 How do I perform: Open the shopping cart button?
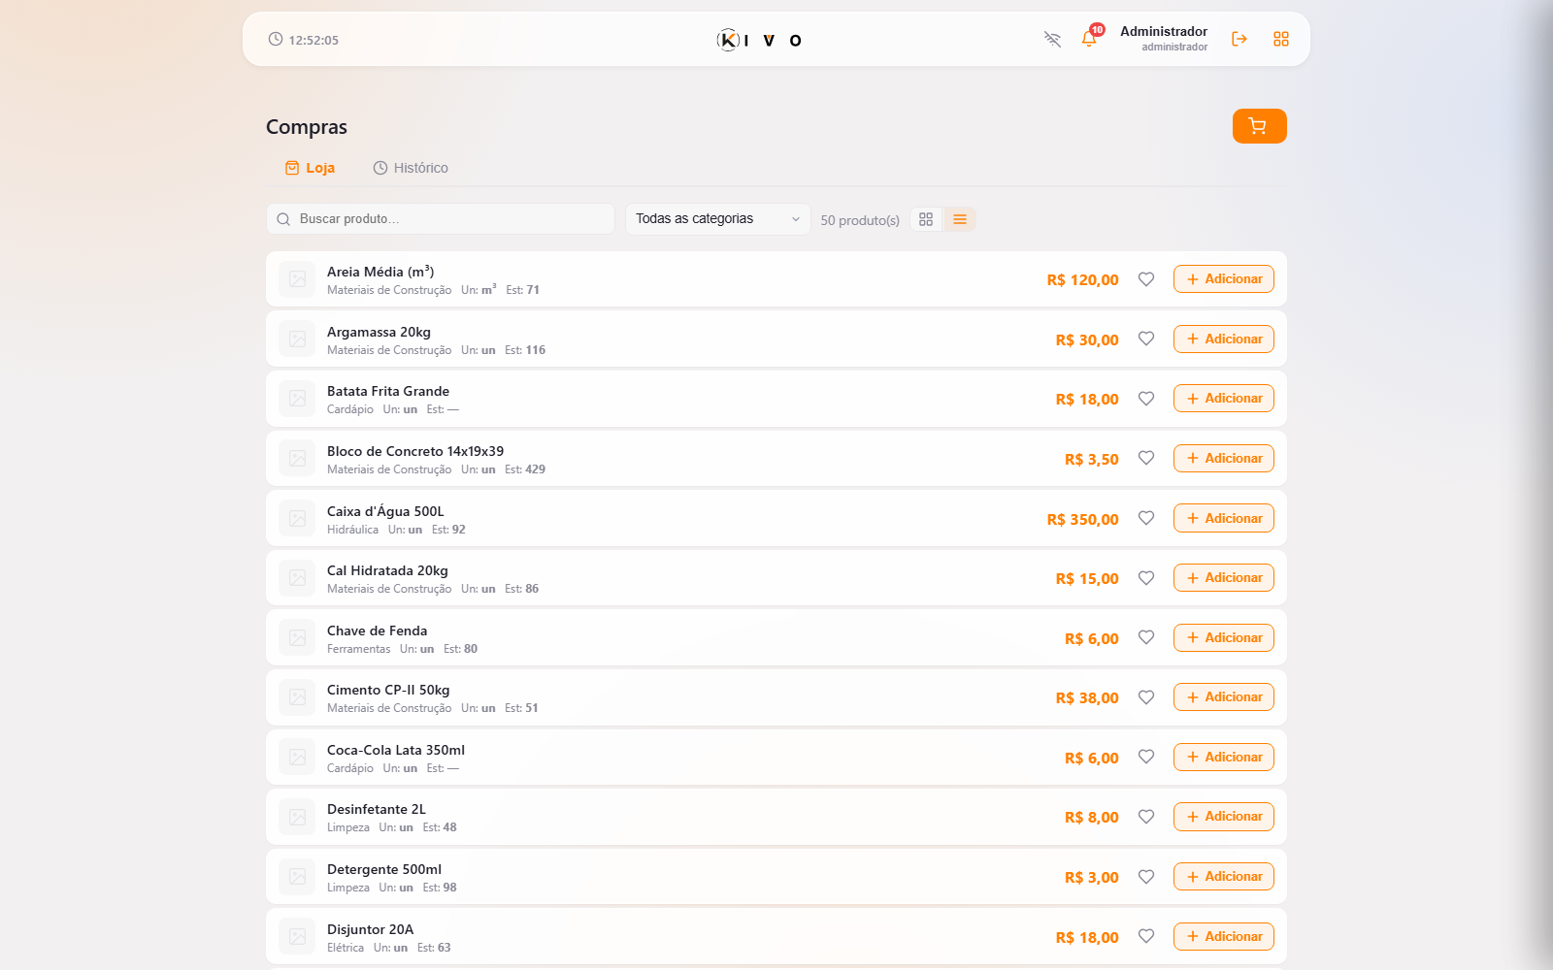(1259, 126)
